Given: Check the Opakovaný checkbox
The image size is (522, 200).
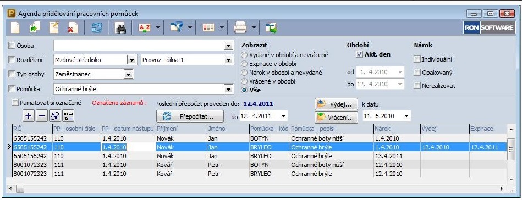Looking at the screenshot, I should (417, 73).
